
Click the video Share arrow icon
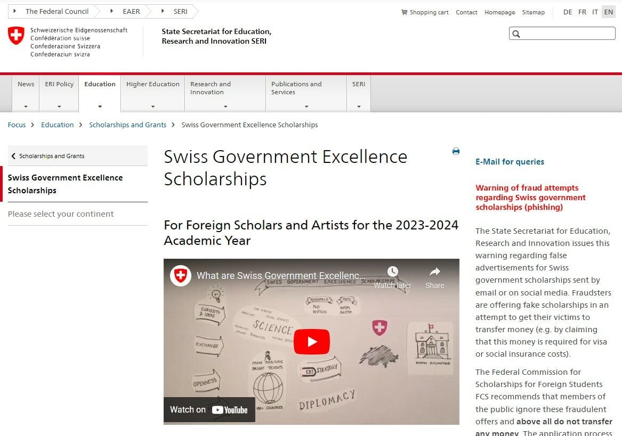pos(435,272)
